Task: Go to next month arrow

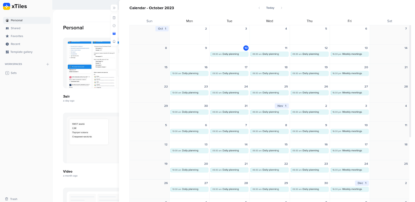Action: point(281,8)
